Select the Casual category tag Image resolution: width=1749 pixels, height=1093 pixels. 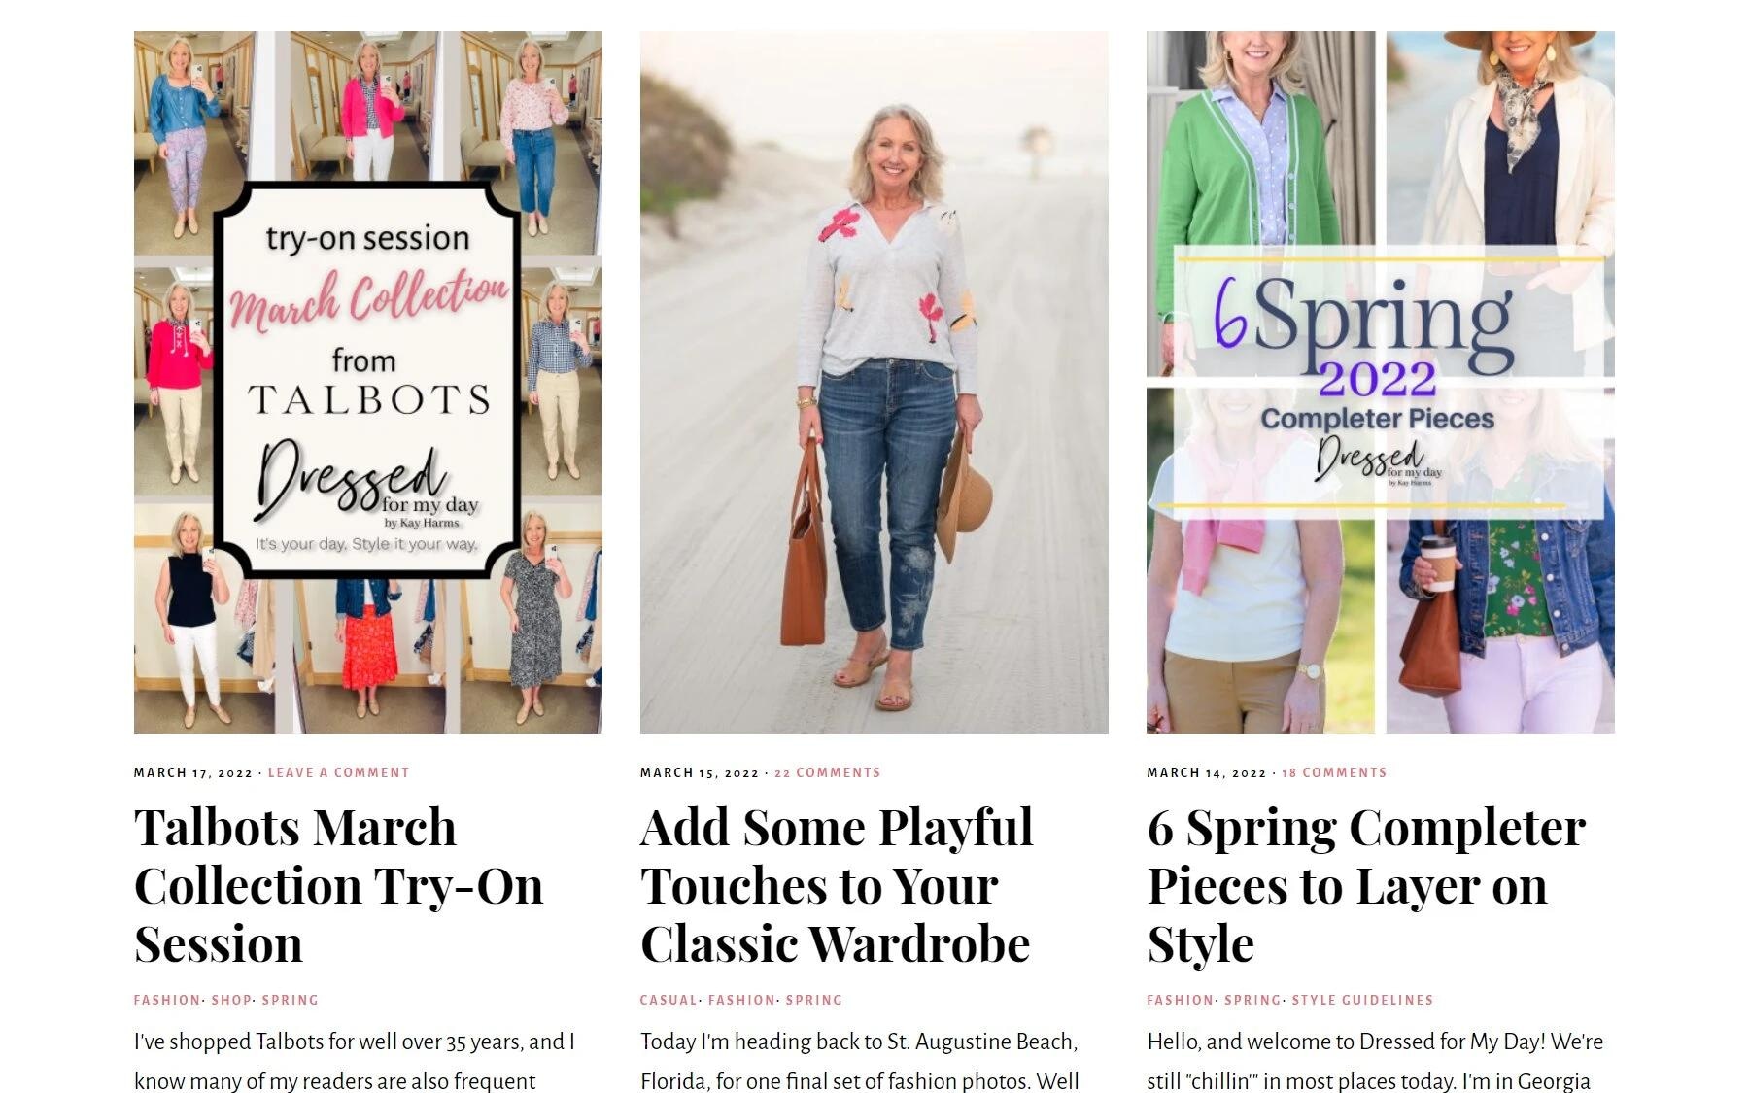tap(669, 1000)
